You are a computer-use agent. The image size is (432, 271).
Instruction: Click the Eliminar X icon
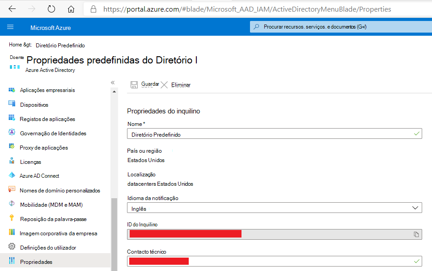coord(164,85)
